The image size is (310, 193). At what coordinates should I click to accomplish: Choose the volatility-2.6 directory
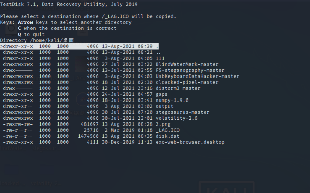point(176,118)
